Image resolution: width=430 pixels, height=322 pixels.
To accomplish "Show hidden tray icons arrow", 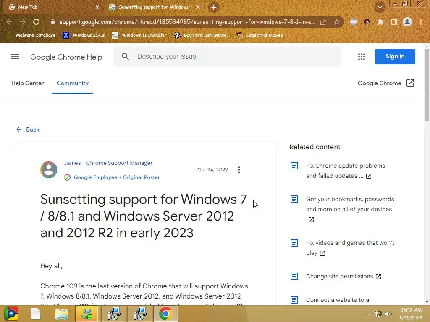I will tap(368, 314).
